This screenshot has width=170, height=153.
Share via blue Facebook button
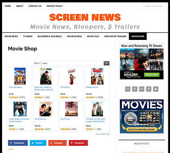click(18, 143)
